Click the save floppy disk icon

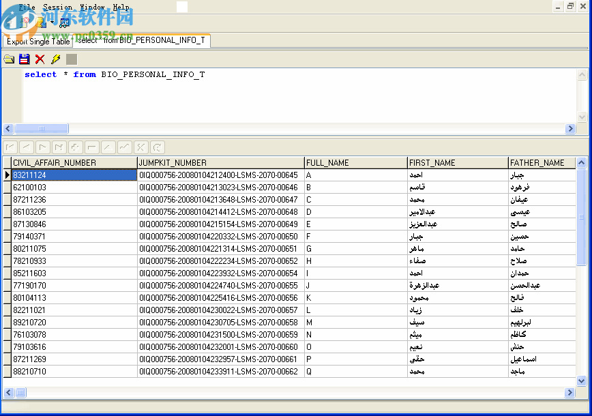click(25, 59)
